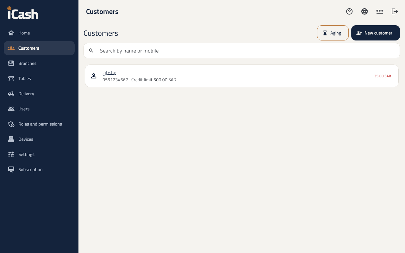This screenshot has width=405, height=253.
Task: Go to the Devices section
Action: point(39,139)
